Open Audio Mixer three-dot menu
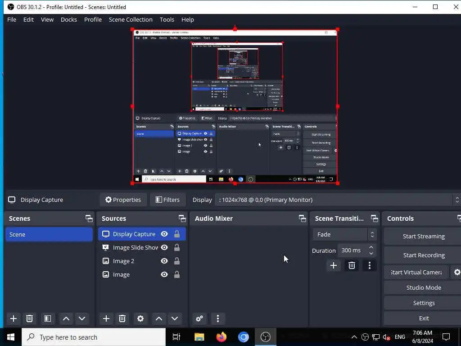The width and height of the screenshot is (461, 346). [x=218, y=319]
